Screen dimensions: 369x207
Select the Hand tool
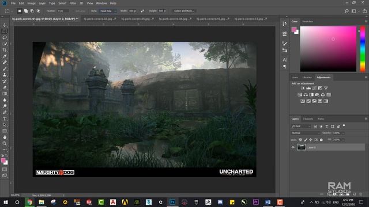pyautogui.click(x=5, y=137)
